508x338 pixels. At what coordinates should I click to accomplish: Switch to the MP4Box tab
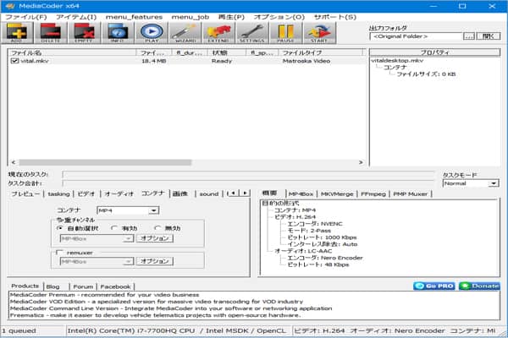[x=301, y=194]
